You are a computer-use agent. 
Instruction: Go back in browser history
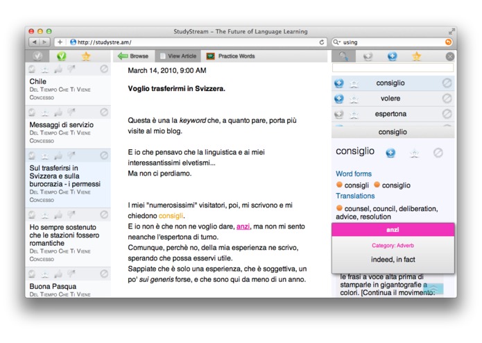(34, 42)
